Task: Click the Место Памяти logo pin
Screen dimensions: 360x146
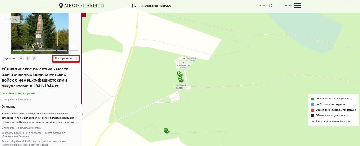Action: tap(61, 6)
